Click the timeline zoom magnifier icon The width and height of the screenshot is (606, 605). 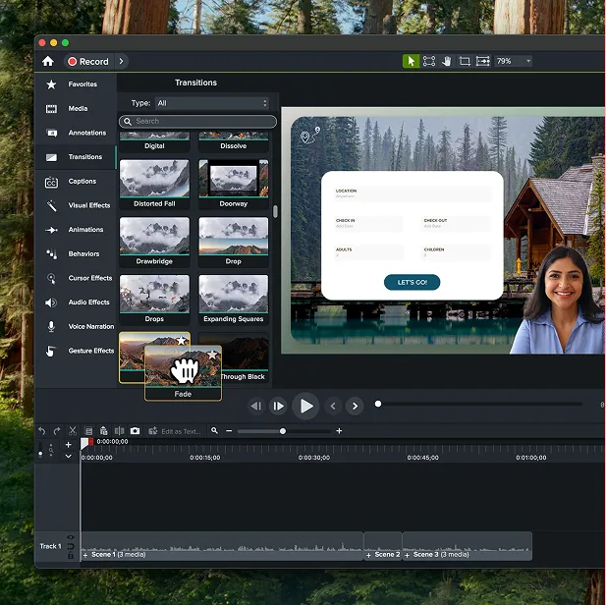(214, 430)
